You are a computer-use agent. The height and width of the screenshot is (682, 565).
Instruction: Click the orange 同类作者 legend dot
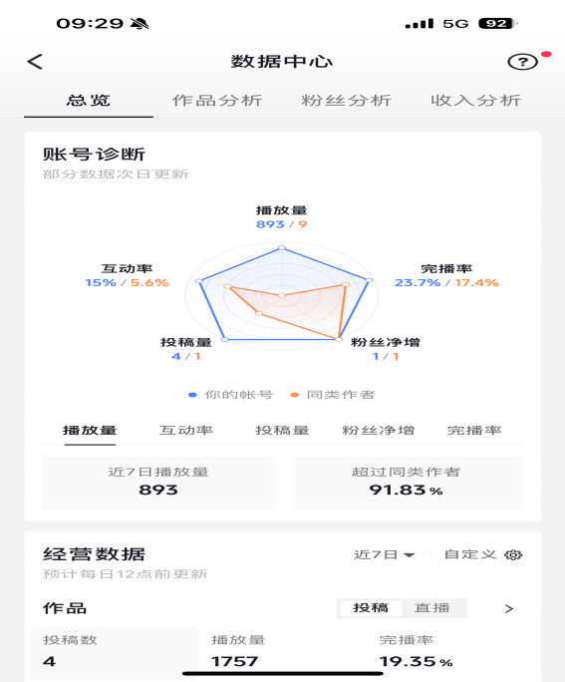coord(295,395)
